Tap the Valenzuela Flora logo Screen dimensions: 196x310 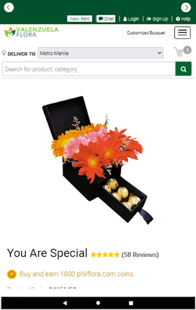pos(31,32)
